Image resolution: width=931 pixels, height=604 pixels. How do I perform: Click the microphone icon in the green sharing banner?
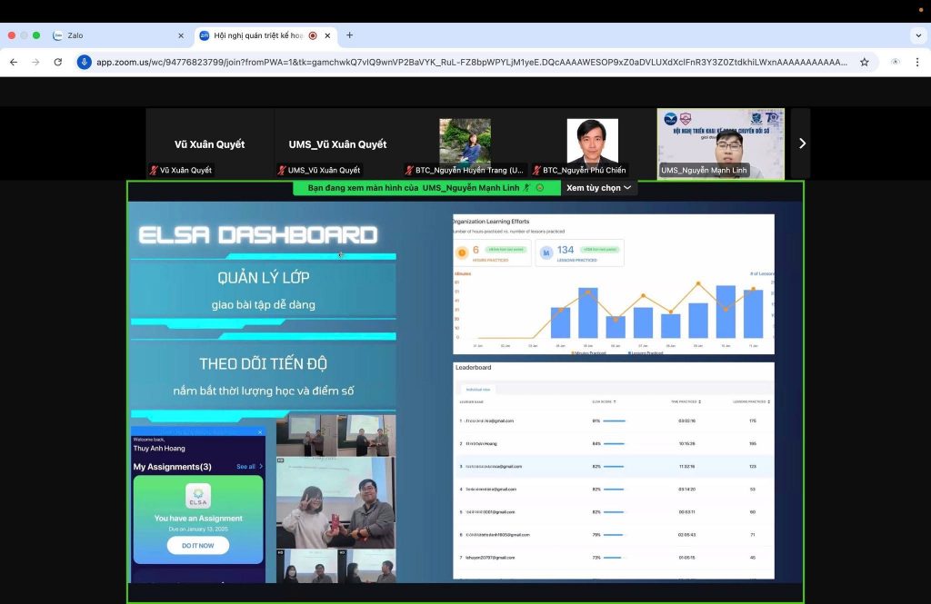click(x=526, y=188)
